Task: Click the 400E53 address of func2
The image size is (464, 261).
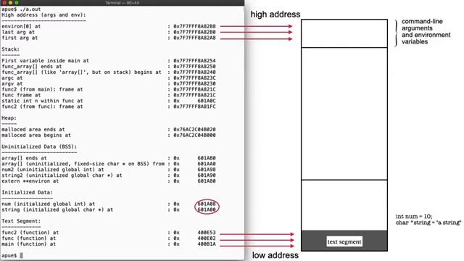Action: (x=207, y=233)
